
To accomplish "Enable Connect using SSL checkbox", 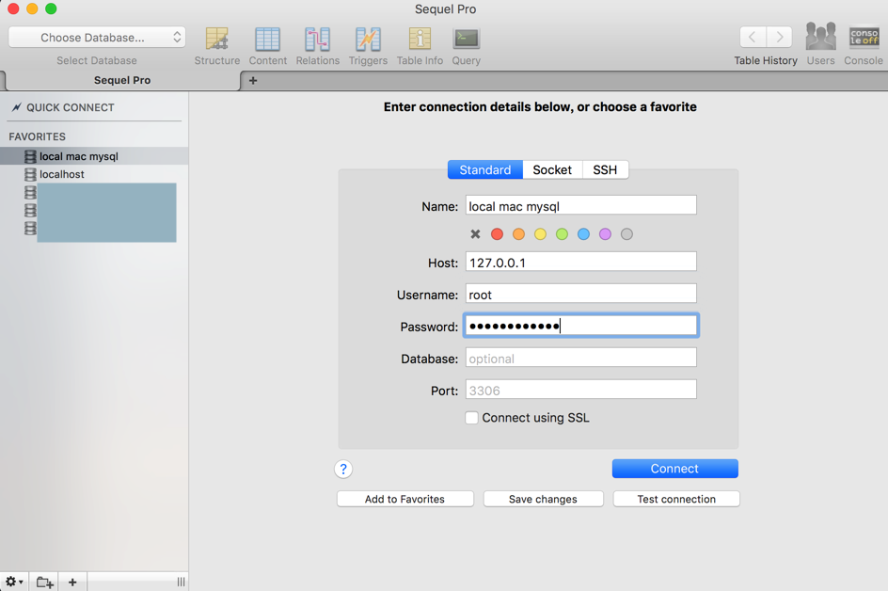I will (x=471, y=418).
